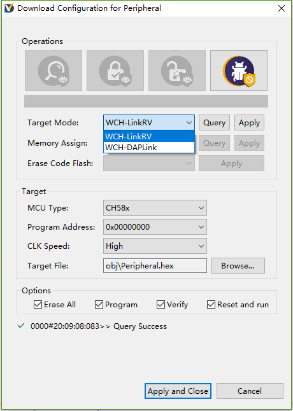
Task: Select WCH-DAPLink from the list
Action: 149,148
